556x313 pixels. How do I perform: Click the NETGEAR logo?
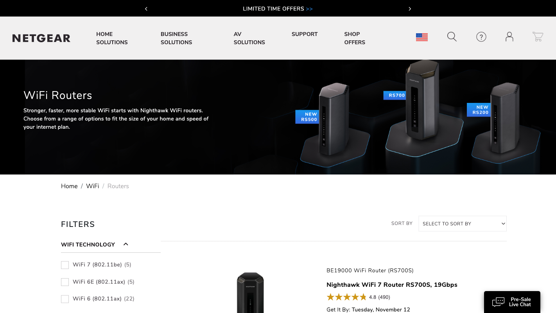[x=41, y=38]
